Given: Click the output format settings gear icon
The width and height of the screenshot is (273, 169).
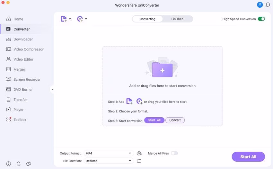Looking at the screenshot, I should tap(139, 153).
